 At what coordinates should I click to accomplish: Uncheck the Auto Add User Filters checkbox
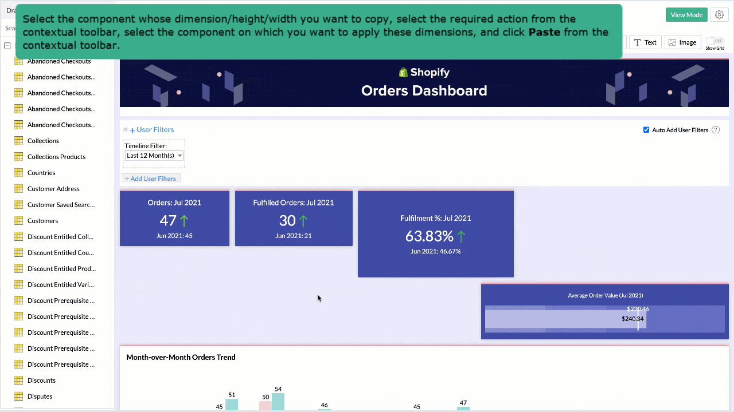(646, 130)
